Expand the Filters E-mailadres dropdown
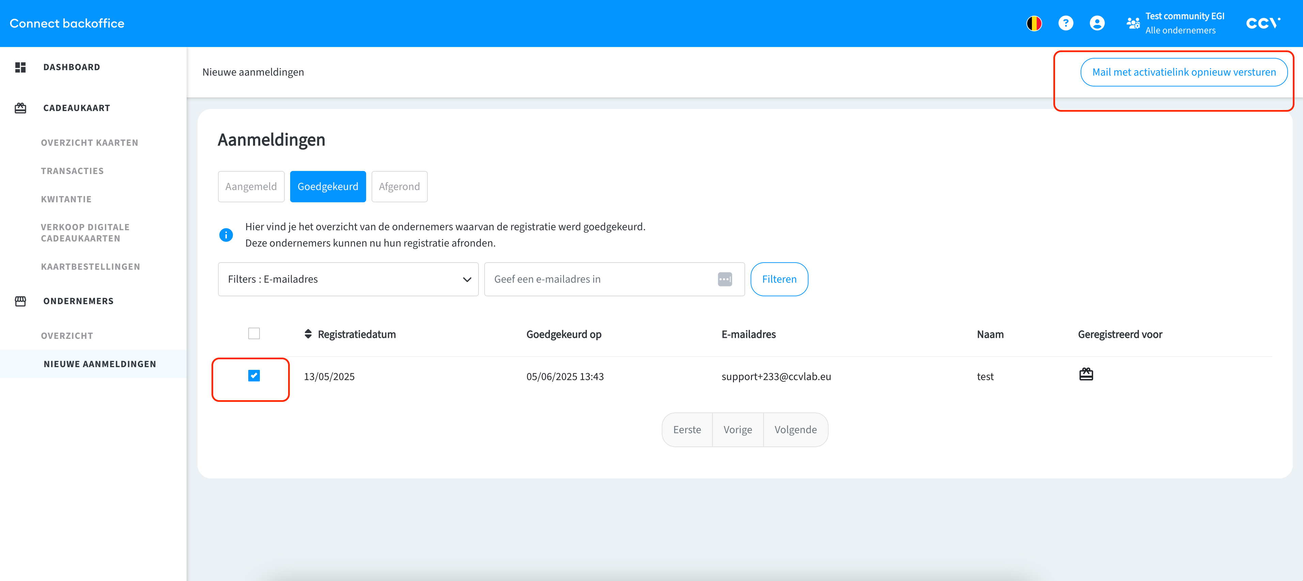Screen dimensions: 1303x581 coord(348,279)
